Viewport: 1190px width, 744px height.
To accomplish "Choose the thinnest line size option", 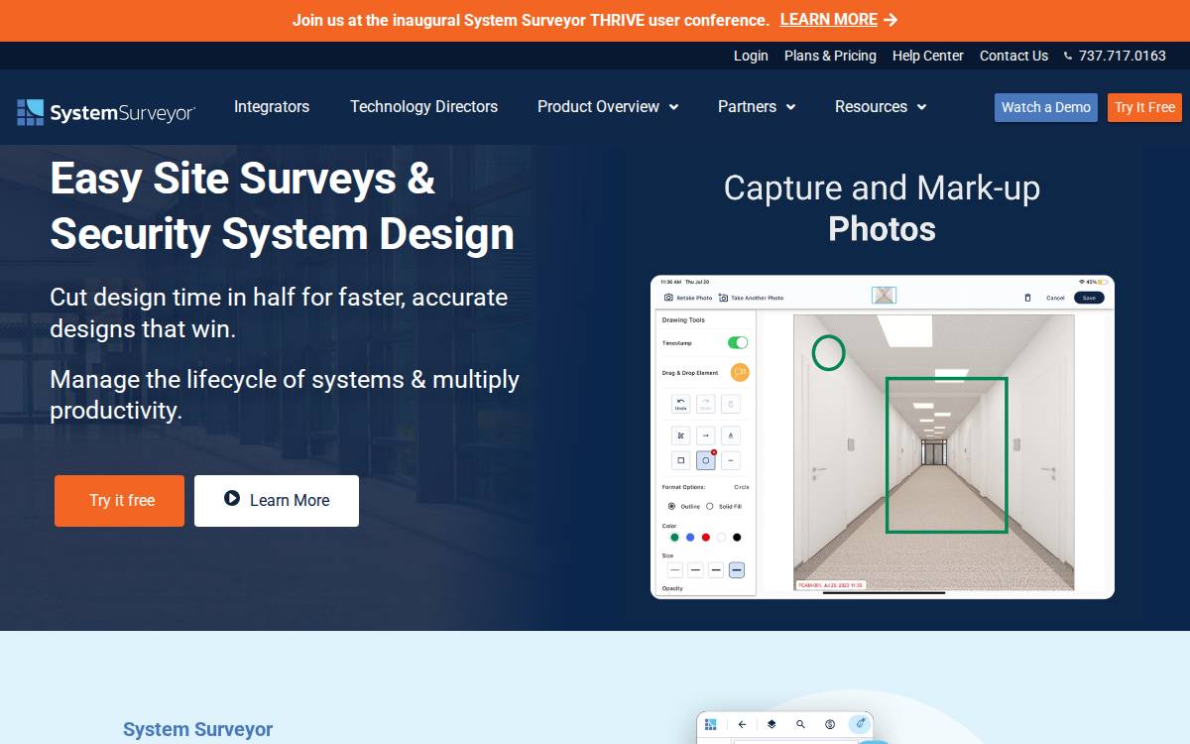I will pyautogui.click(x=675, y=569).
